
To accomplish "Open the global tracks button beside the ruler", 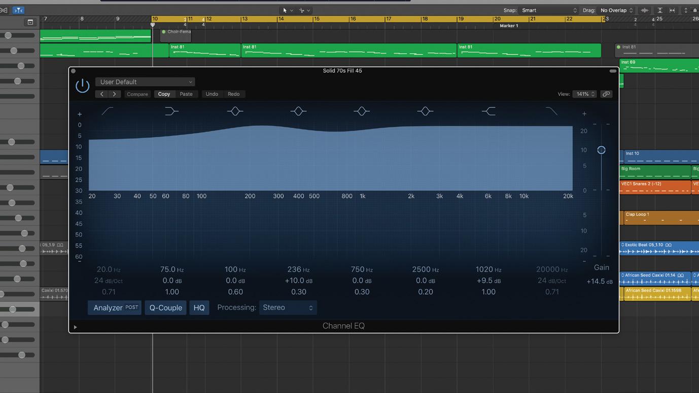I will click(x=30, y=22).
